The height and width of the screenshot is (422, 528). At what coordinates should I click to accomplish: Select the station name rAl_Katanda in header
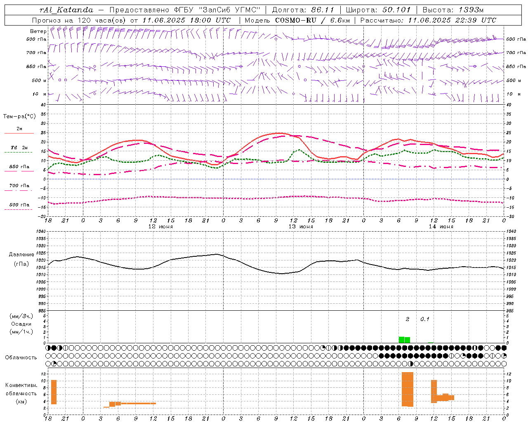[66, 10]
